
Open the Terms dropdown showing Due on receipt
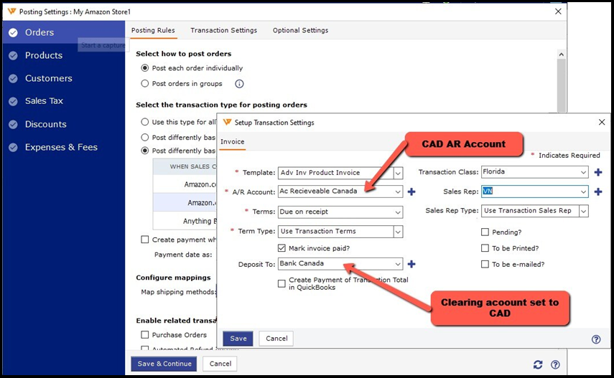pyautogui.click(x=398, y=212)
